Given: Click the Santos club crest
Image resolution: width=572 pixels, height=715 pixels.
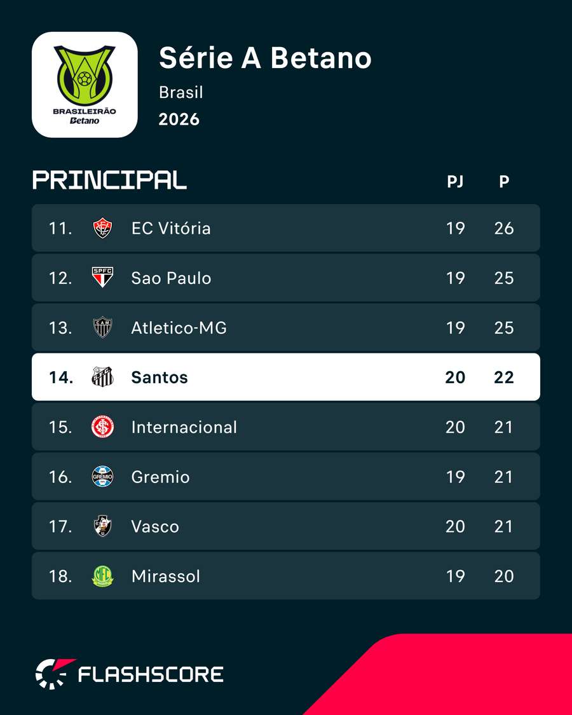Looking at the screenshot, I should (102, 377).
